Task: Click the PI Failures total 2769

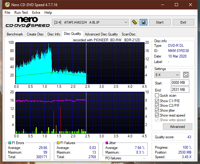Action: (x=92, y=157)
